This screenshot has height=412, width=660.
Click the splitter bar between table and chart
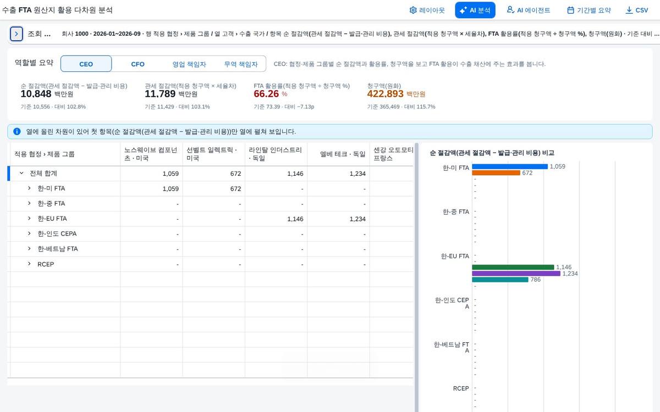point(416,277)
